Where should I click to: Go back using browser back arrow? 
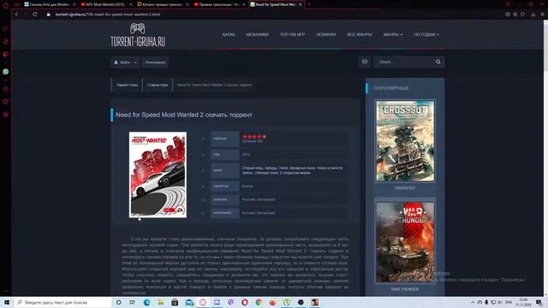point(16,15)
